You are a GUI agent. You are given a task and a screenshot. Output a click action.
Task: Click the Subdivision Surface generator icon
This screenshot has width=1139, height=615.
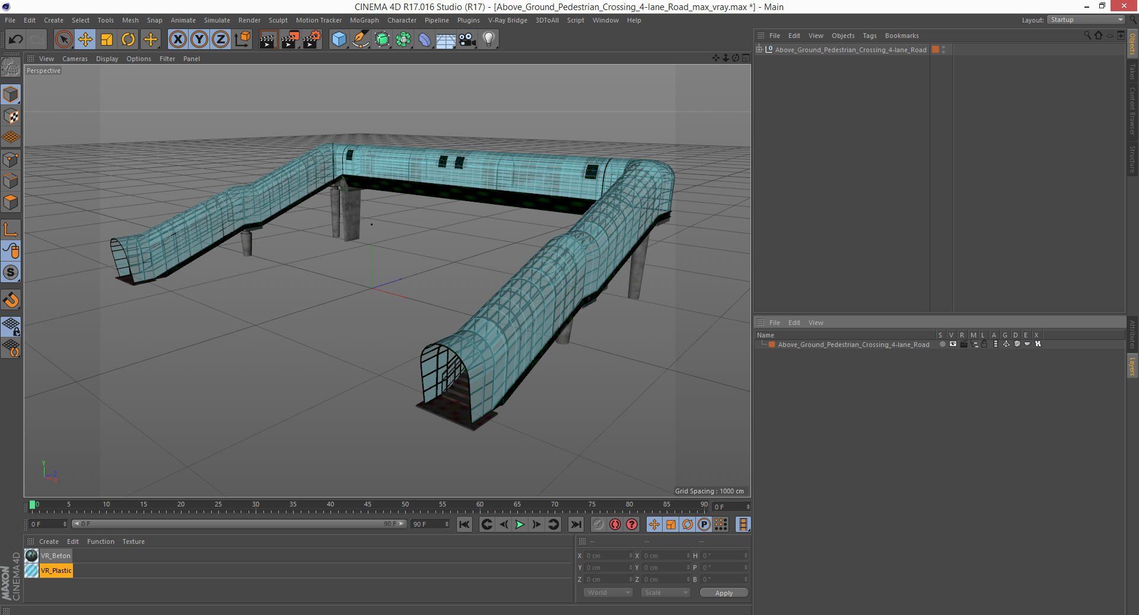382,40
